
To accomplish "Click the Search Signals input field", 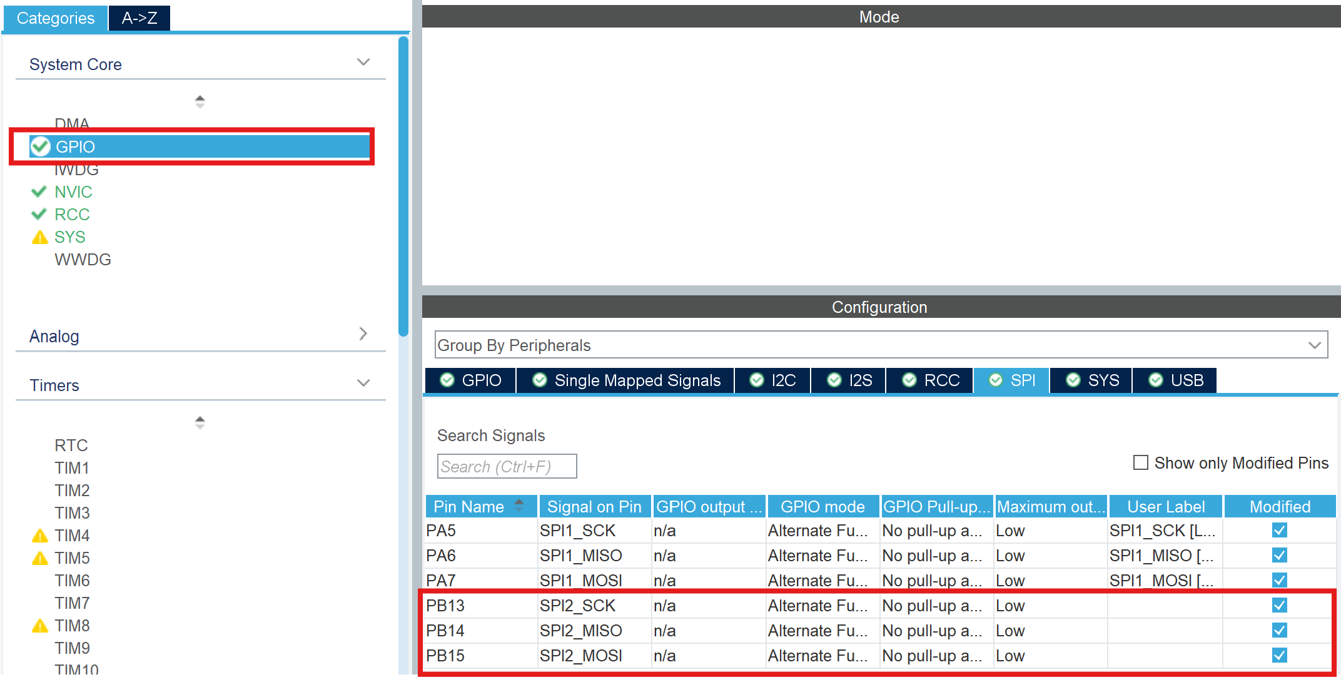I will point(507,467).
